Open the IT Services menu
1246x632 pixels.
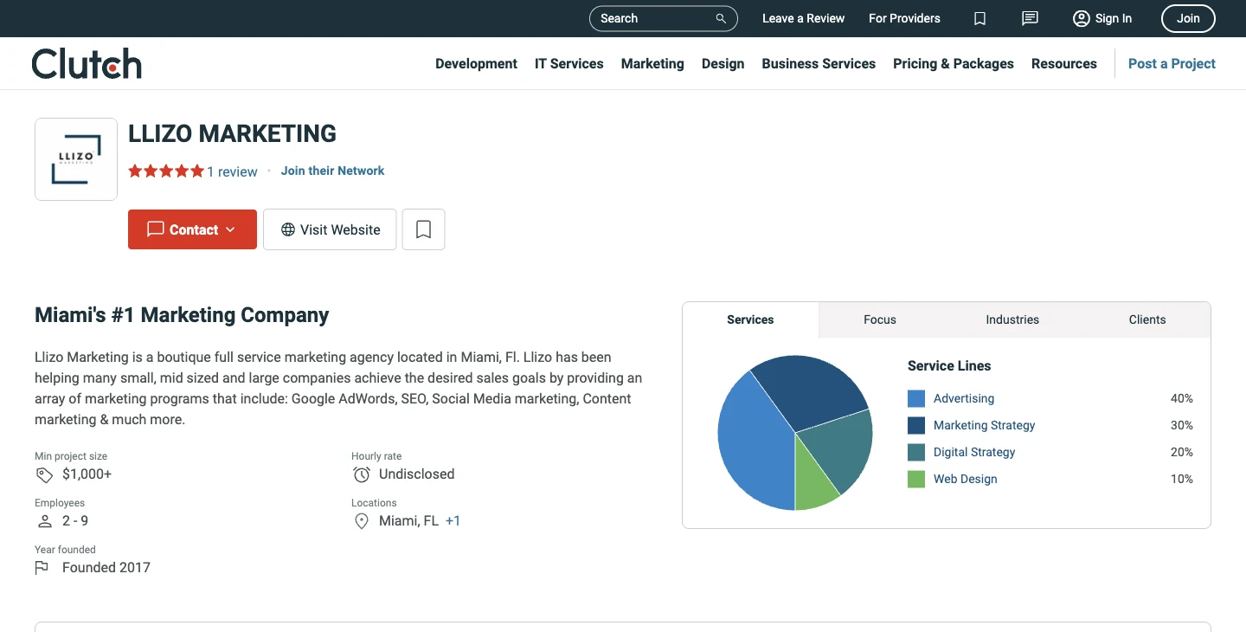click(569, 63)
